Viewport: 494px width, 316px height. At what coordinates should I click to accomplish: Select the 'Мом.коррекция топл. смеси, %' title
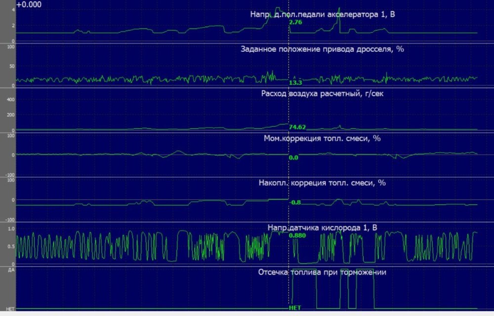click(322, 138)
